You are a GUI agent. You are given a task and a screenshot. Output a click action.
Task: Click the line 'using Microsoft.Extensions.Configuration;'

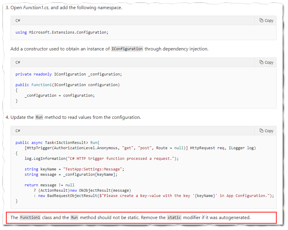coord(62,32)
